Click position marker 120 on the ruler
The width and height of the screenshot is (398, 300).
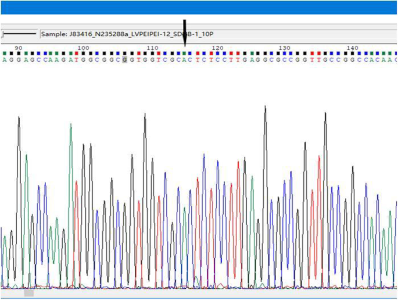[x=217, y=48]
